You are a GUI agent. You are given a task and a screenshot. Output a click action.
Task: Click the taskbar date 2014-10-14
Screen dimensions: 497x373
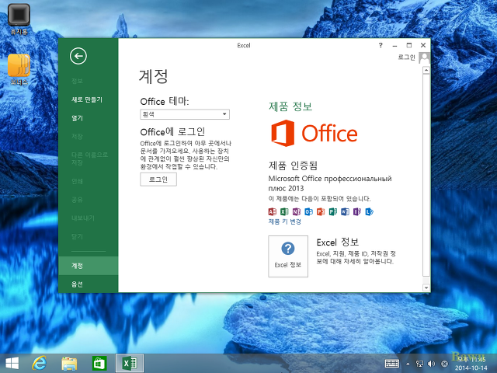[471, 368]
